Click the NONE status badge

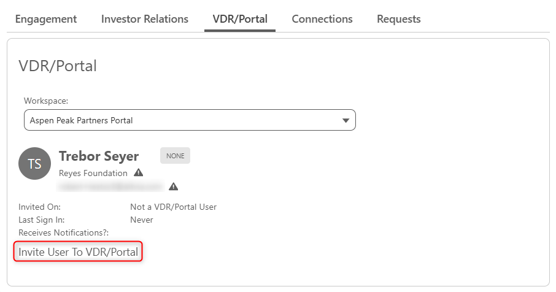point(175,156)
